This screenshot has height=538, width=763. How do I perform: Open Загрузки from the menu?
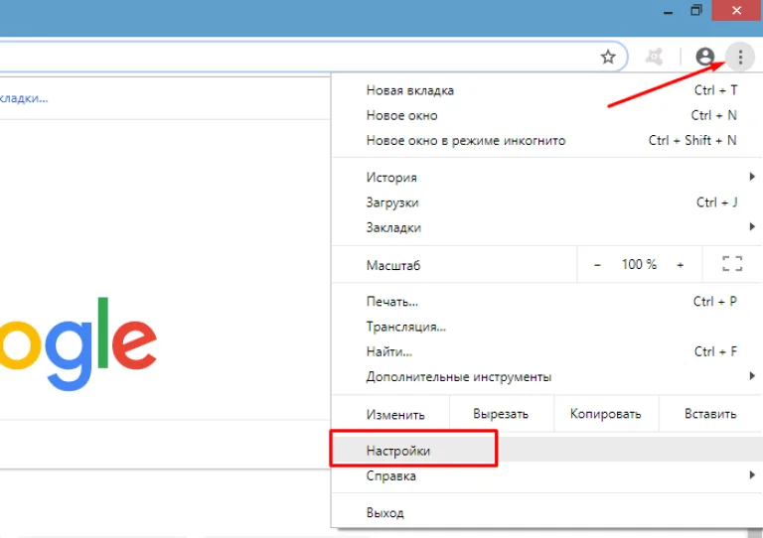[x=546, y=202]
